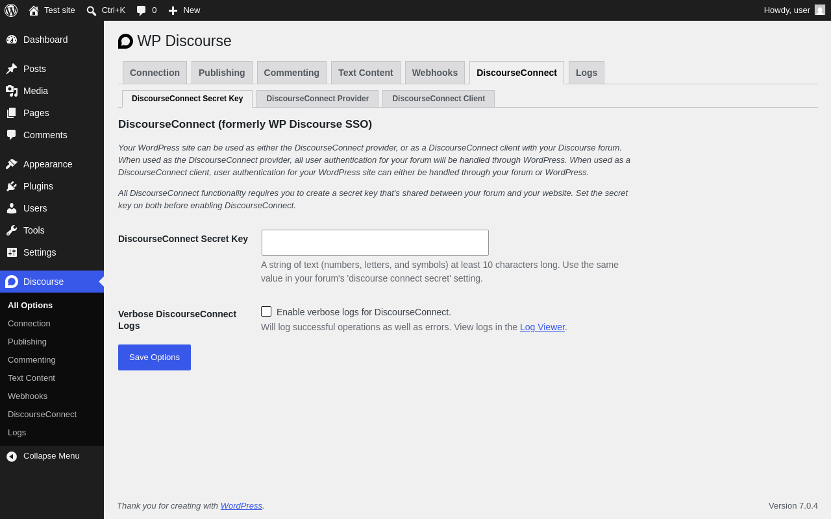The height and width of the screenshot is (519, 831).
Task: Switch to the Webhooks tab
Action: [435, 73]
